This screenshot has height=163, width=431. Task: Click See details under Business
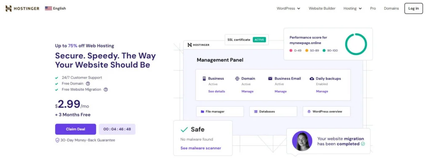click(x=217, y=92)
